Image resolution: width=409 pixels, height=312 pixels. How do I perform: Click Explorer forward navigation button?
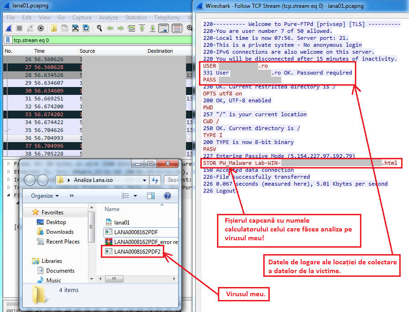point(43,180)
